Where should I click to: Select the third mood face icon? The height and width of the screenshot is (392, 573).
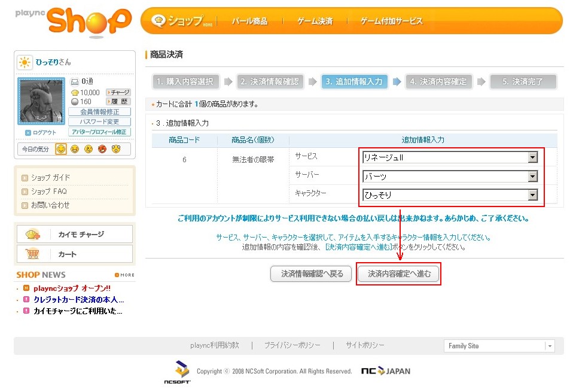coord(89,149)
